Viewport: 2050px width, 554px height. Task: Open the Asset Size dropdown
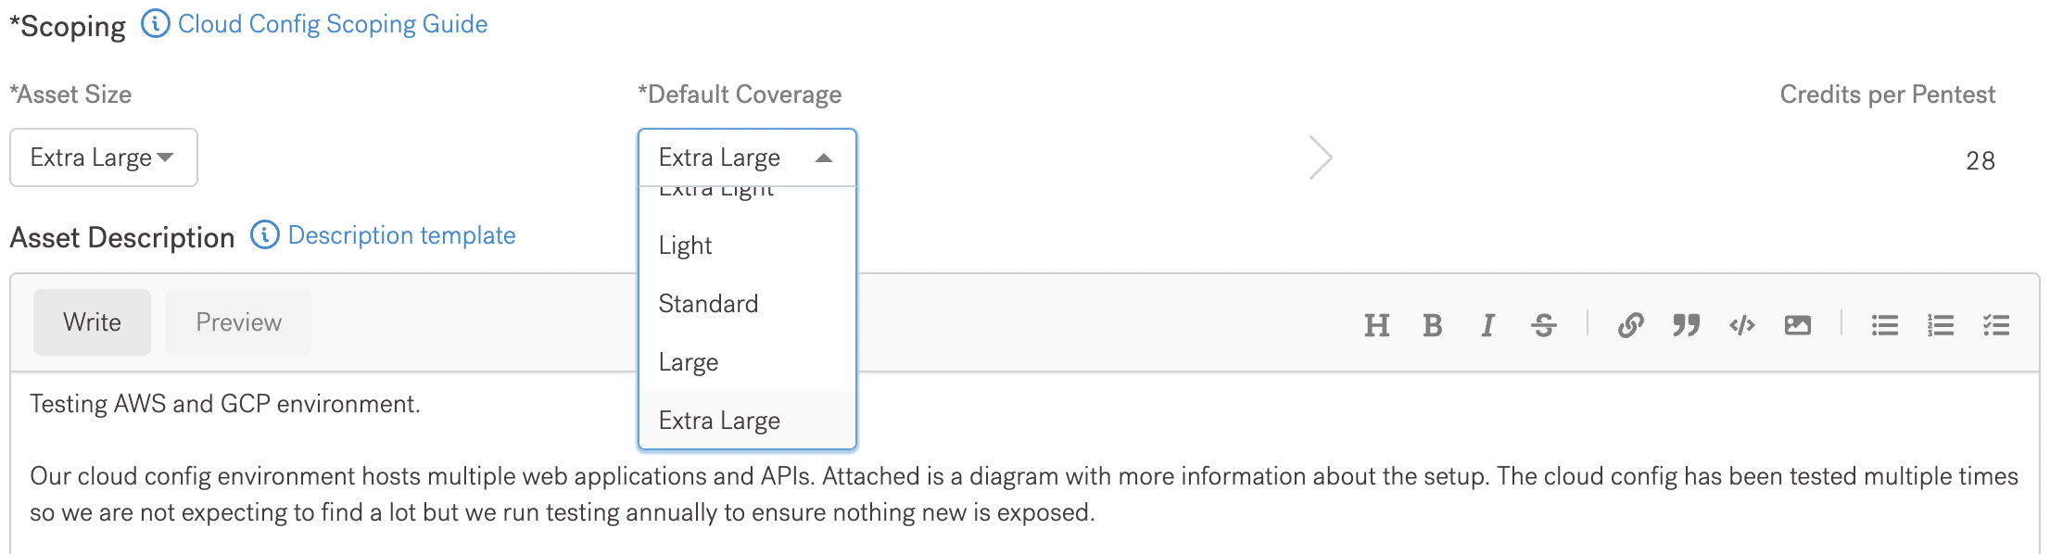[x=104, y=157]
